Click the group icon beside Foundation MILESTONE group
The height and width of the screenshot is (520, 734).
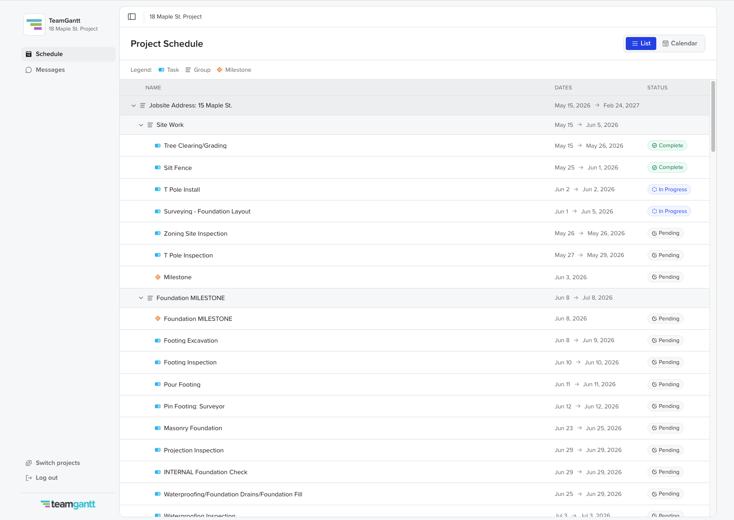click(150, 298)
